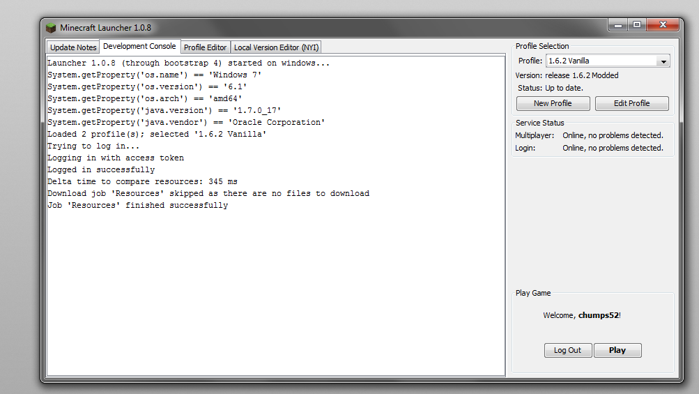Click the 'Launcher 1.0.8 (through bootstrap 4)' line

pyautogui.click(x=188, y=63)
